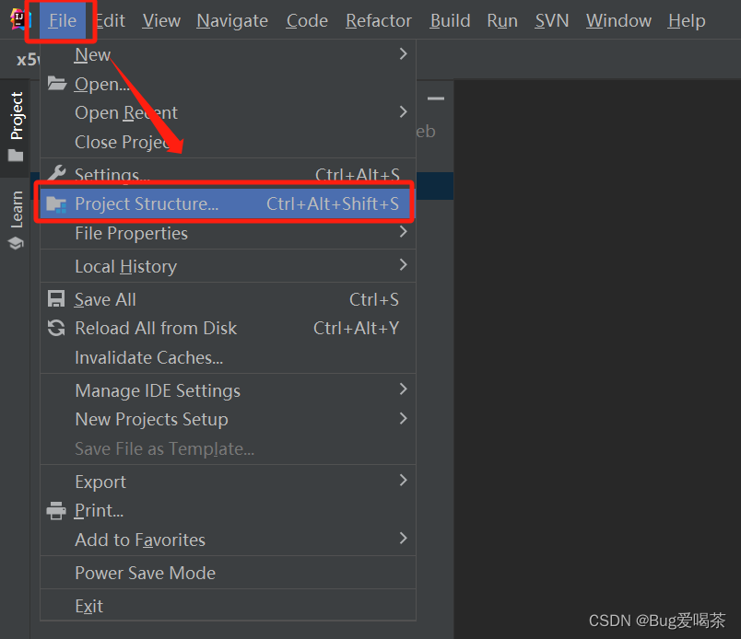Open the Help menu
The height and width of the screenshot is (639, 741).
click(687, 20)
